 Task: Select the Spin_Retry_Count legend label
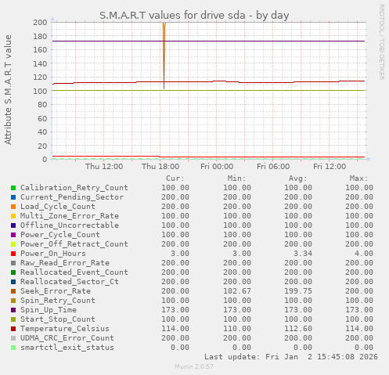click(x=58, y=301)
